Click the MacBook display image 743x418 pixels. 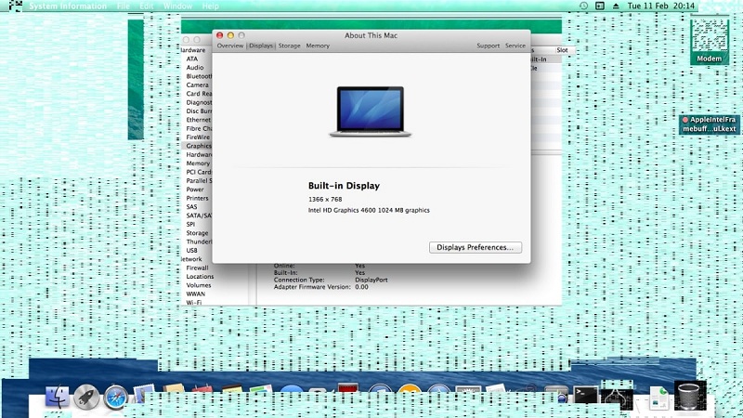(371, 112)
